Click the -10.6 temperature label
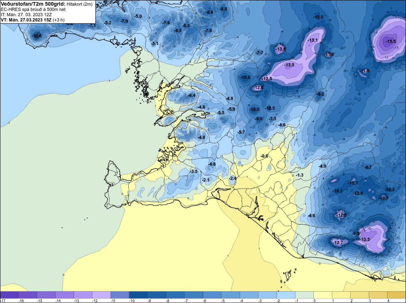This screenshot has width=406, height=303. pyautogui.click(x=37, y=36)
